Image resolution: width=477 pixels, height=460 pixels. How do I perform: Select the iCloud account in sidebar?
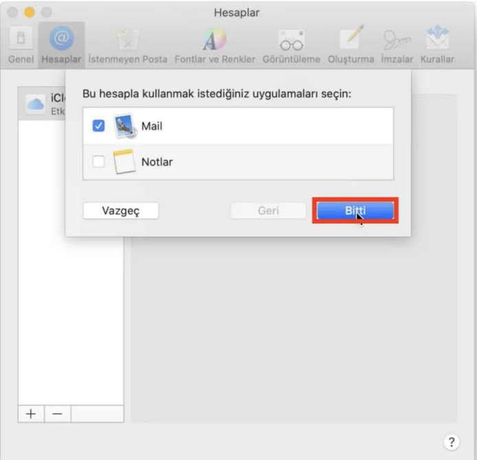click(x=41, y=103)
